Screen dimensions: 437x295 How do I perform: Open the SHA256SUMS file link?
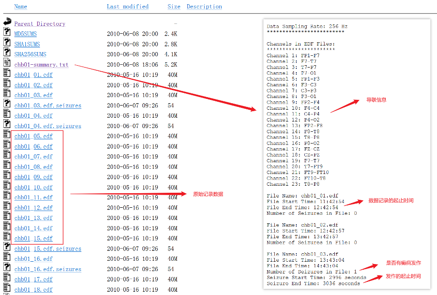tap(30, 54)
